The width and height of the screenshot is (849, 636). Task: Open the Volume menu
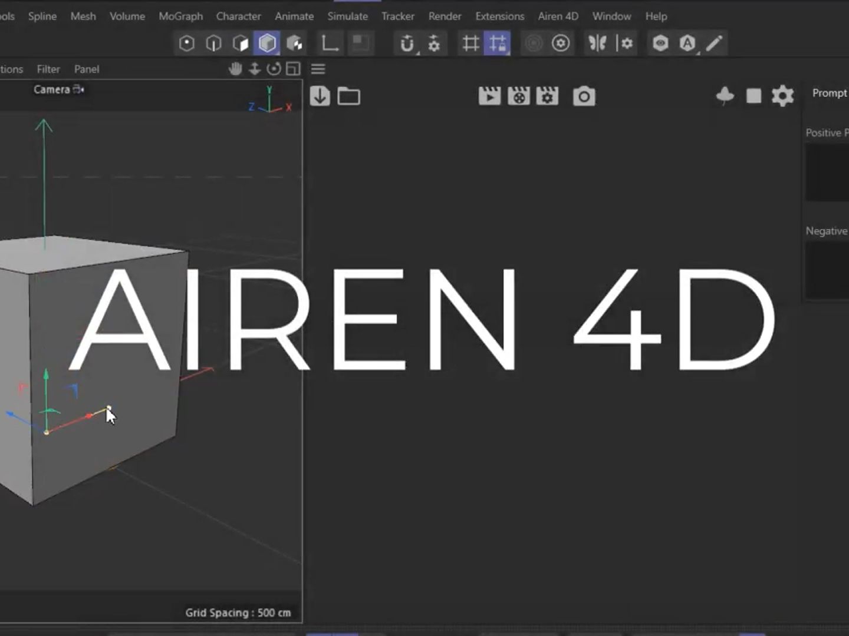click(127, 16)
